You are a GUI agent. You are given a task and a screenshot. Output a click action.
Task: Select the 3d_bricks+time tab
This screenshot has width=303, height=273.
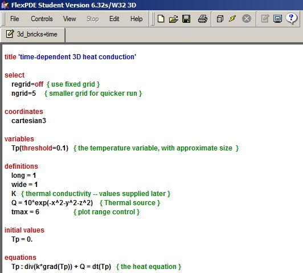[x=32, y=34]
